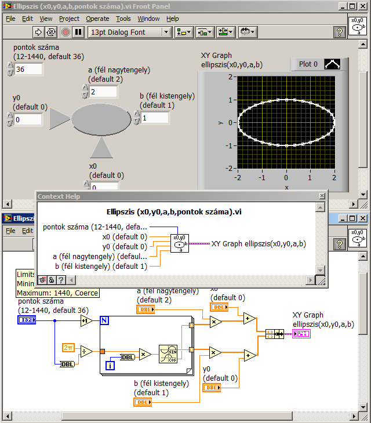Click the b (fél kistengely) DBL terminal
The height and width of the screenshot is (423, 371).
[143, 402]
